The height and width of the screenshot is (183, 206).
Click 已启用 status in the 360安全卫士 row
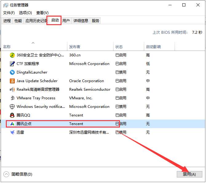point(121,55)
